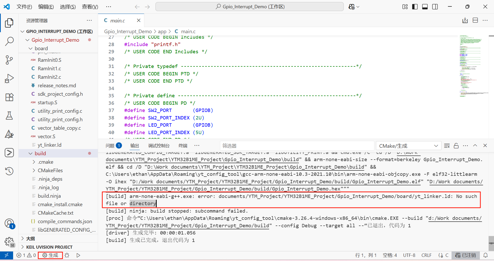
Task: Open the 文件(F) menu
Action: point(24,7)
